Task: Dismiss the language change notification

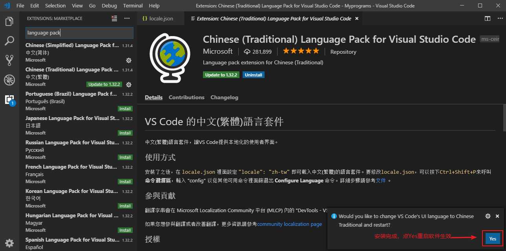Action: click(497, 216)
